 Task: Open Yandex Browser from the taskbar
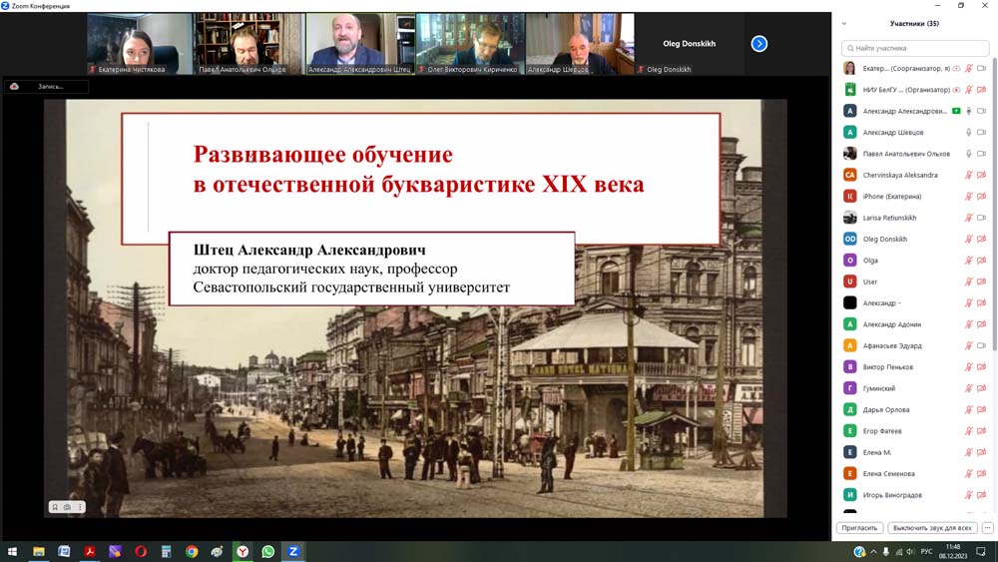point(243,551)
